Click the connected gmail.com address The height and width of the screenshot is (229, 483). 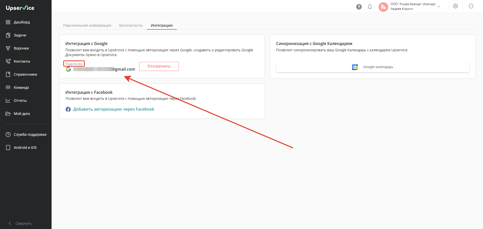(104, 69)
